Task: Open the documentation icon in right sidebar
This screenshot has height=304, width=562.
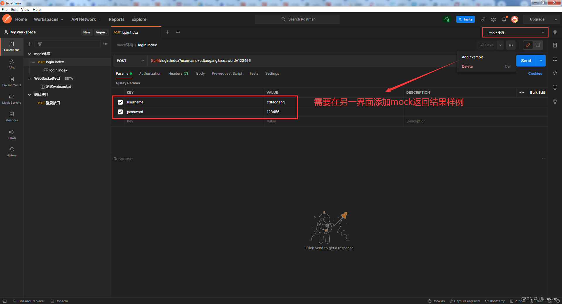Action: (555, 45)
